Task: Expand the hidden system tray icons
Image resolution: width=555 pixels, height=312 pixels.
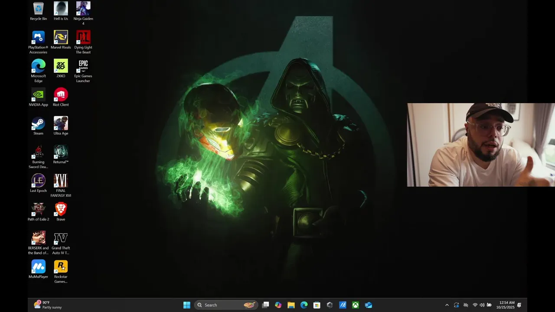Action: click(447, 305)
